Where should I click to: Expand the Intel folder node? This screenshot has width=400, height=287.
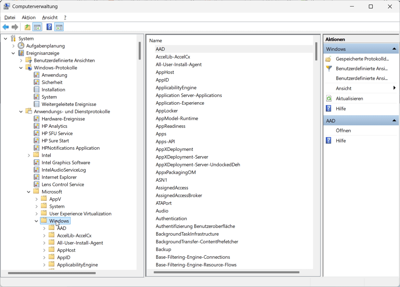click(x=29, y=155)
